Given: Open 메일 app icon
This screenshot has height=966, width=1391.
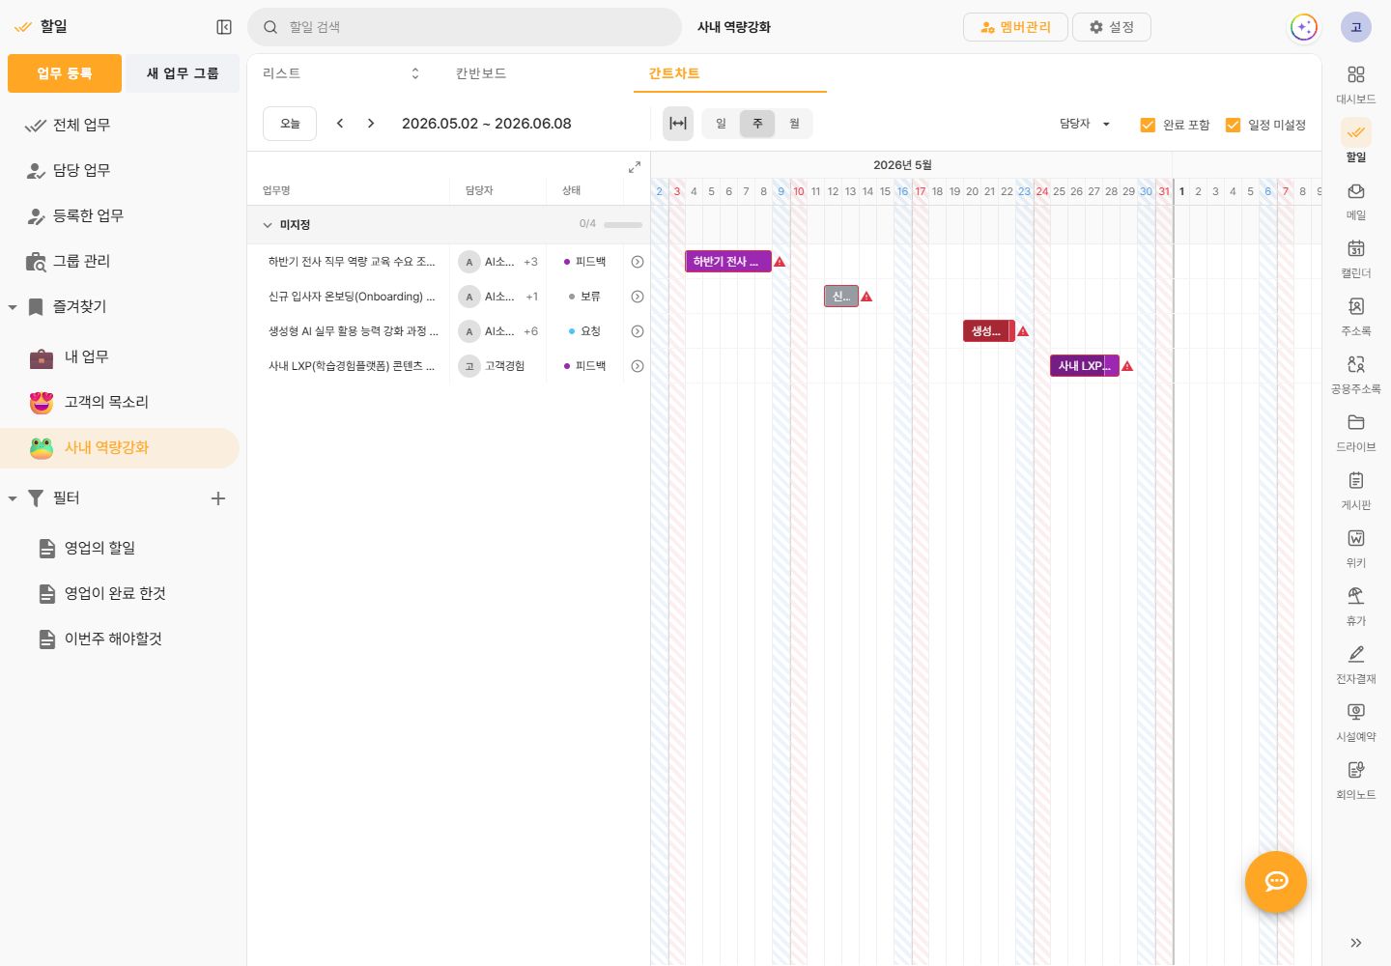Looking at the screenshot, I should click(1356, 201).
